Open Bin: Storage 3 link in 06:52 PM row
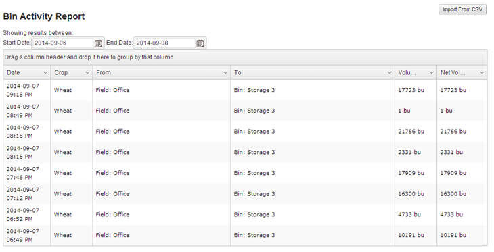This screenshot has height=252, width=494. tap(254, 215)
